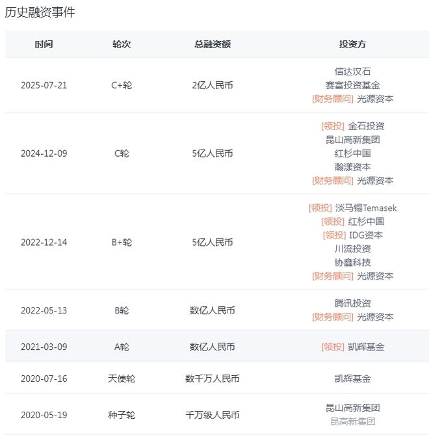Click 凯辉基金 in the 天使轮 row

[352, 378]
